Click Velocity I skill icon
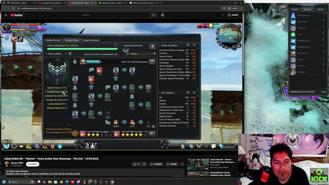The image size is (329, 185). click(293, 72)
